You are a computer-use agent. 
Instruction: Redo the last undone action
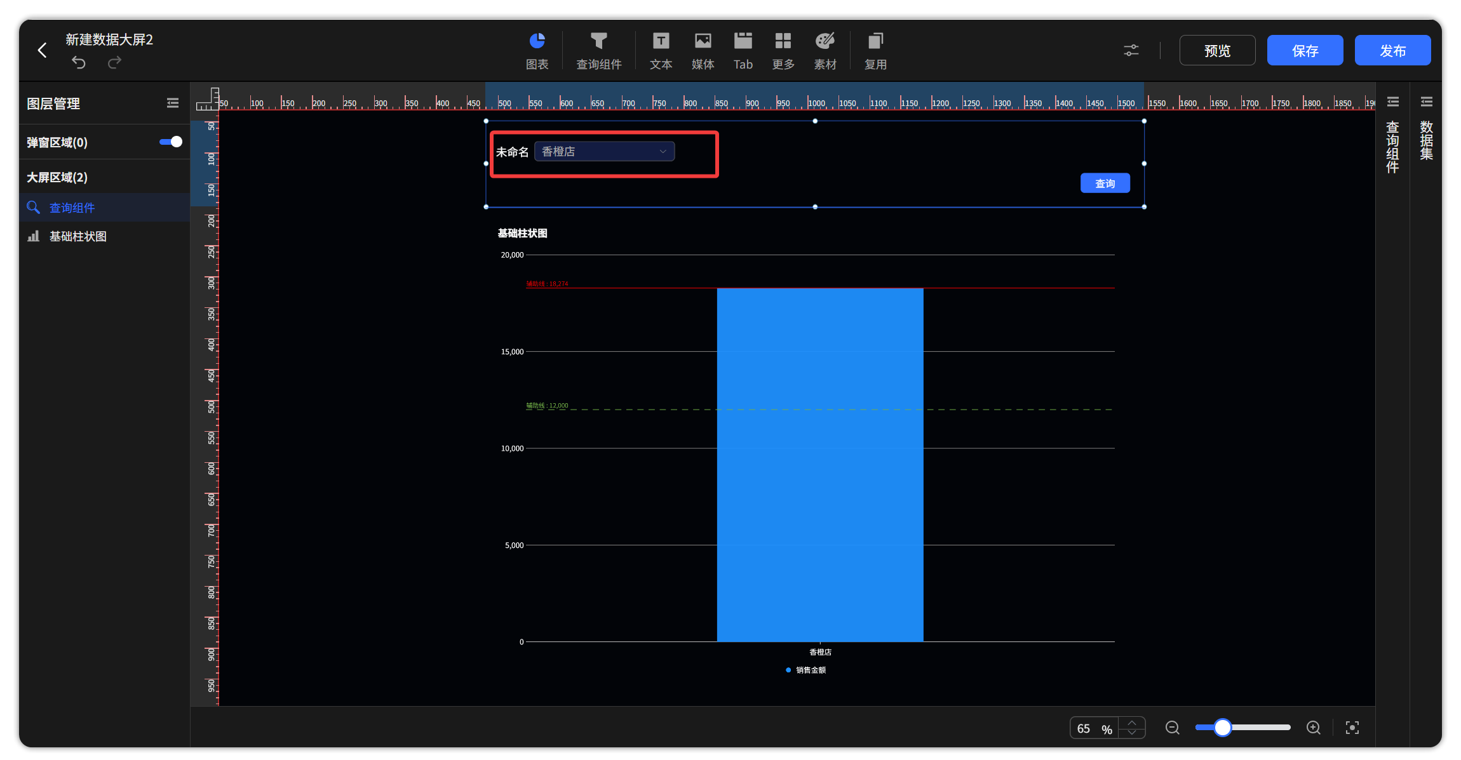(114, 62)
